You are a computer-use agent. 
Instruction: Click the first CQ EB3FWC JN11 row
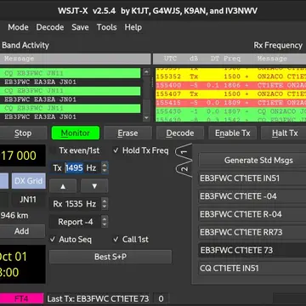coord(71,73)
